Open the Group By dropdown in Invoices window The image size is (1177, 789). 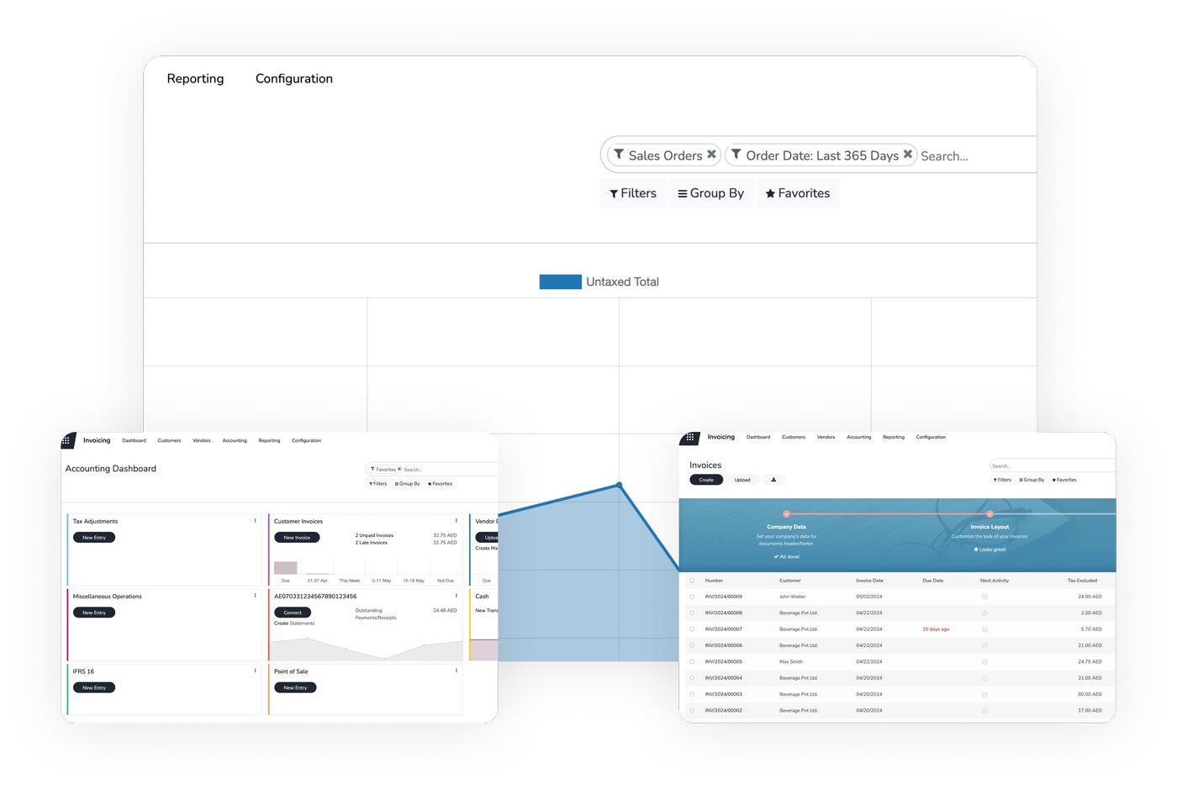[x=1032, y=480]
